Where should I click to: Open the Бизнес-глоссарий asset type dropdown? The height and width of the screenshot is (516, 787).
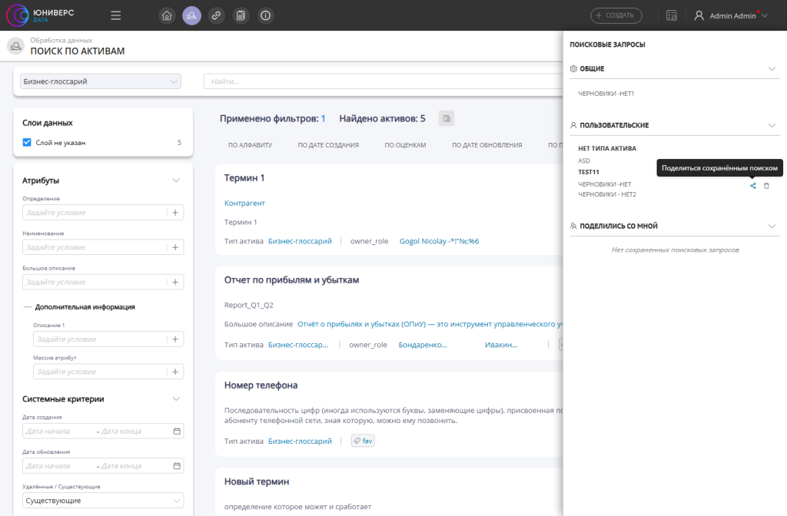coord(100,81)
